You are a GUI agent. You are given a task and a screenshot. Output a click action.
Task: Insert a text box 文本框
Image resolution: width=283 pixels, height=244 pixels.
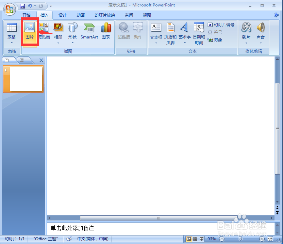156,31
